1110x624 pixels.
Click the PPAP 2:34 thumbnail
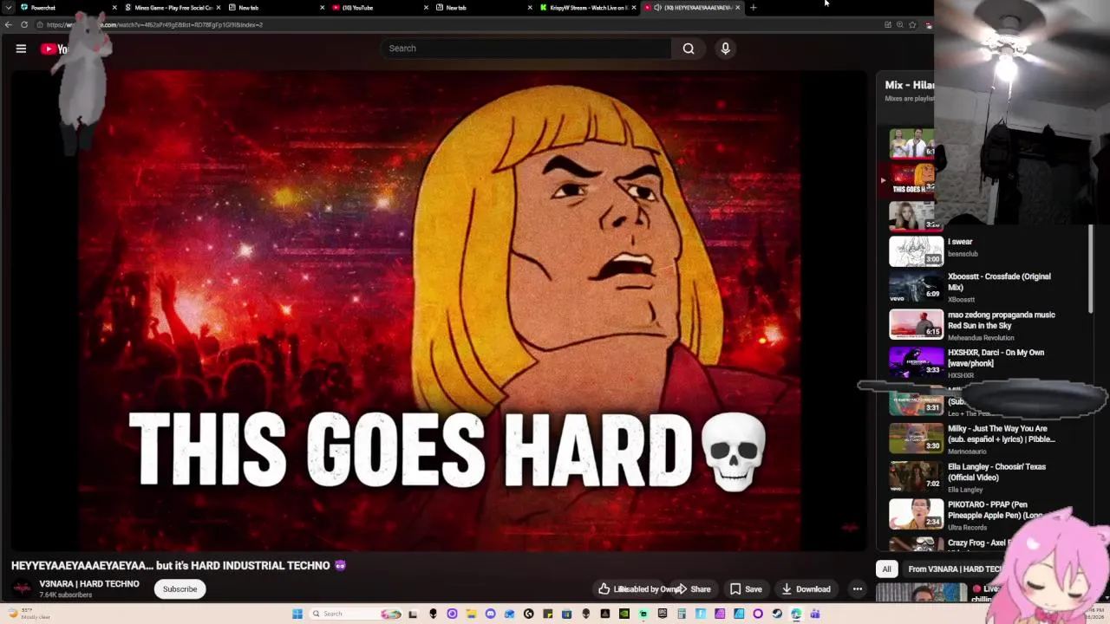[916, 514]
